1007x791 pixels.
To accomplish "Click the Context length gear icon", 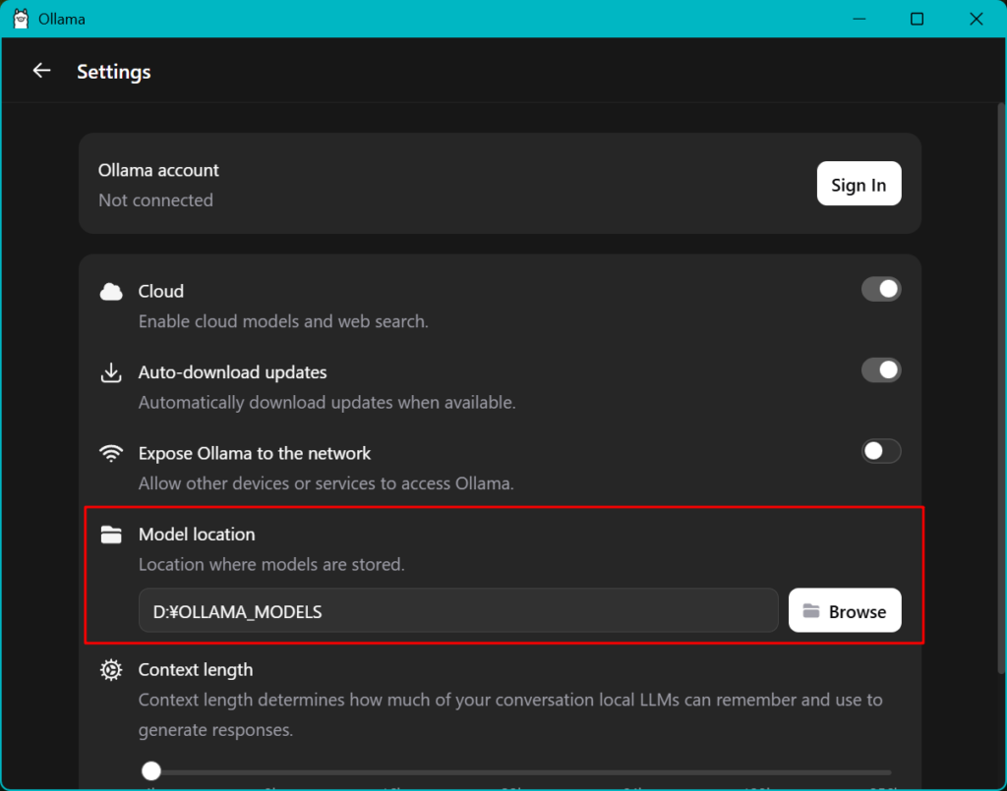I will tap(111, 670).
